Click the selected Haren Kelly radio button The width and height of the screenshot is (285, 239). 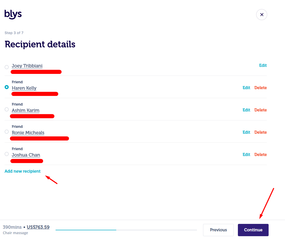(7, 87)
